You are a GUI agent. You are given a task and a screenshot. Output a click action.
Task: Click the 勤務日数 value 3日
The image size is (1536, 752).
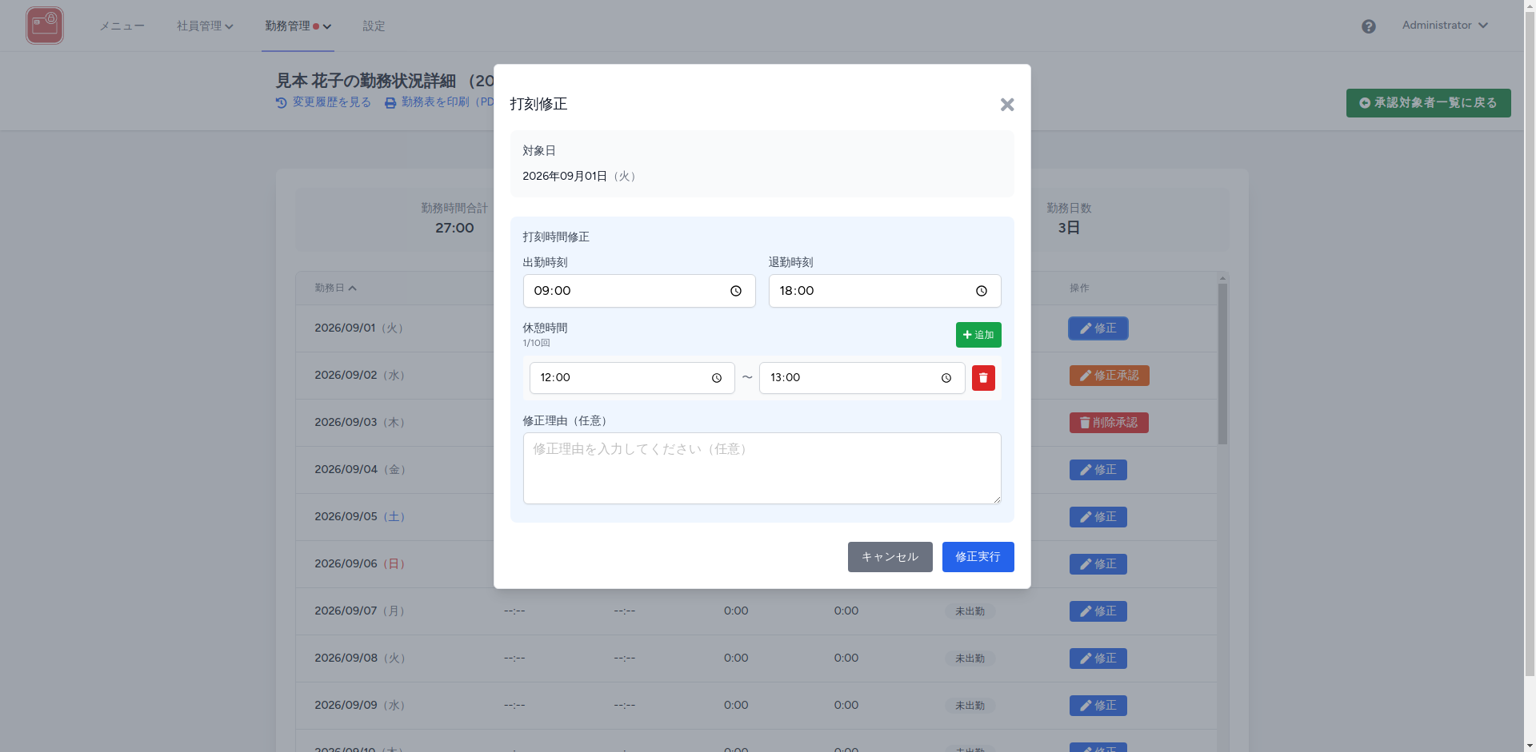[x=1069, y=228]
